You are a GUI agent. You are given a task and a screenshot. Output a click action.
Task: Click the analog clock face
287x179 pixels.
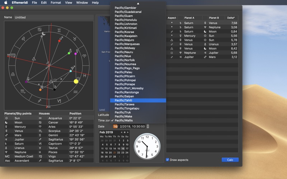tap(147, 146)
